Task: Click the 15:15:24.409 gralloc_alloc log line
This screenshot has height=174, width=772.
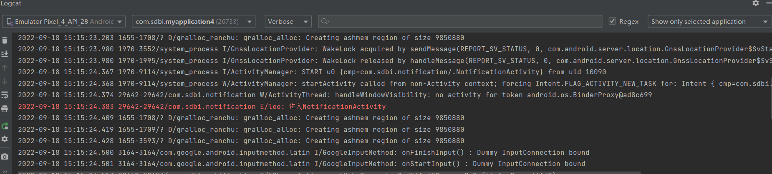Action: tap(241, 118)
